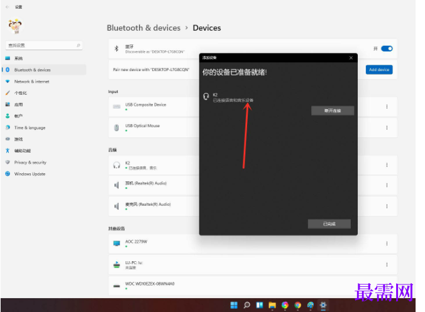
Task: Toggle the Bluetooth switch off
Action: [387, 49]
